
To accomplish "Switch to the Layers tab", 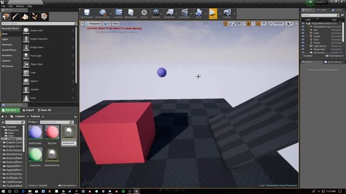I will point(322,10).
